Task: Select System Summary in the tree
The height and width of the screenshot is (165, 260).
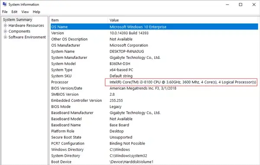Action: tap(17, 19)
